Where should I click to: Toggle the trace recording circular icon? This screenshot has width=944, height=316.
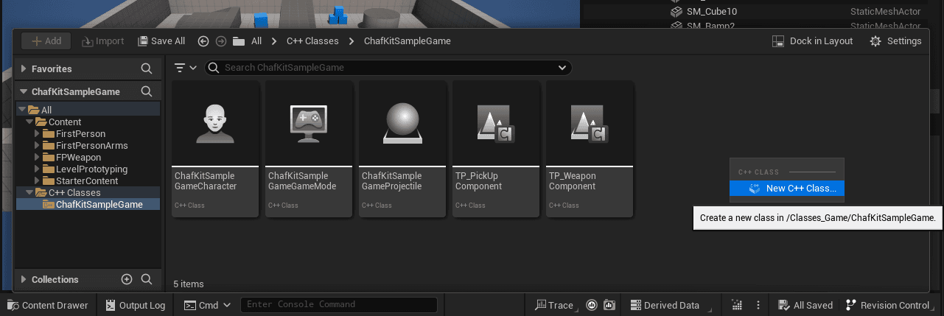coord(592,305)
